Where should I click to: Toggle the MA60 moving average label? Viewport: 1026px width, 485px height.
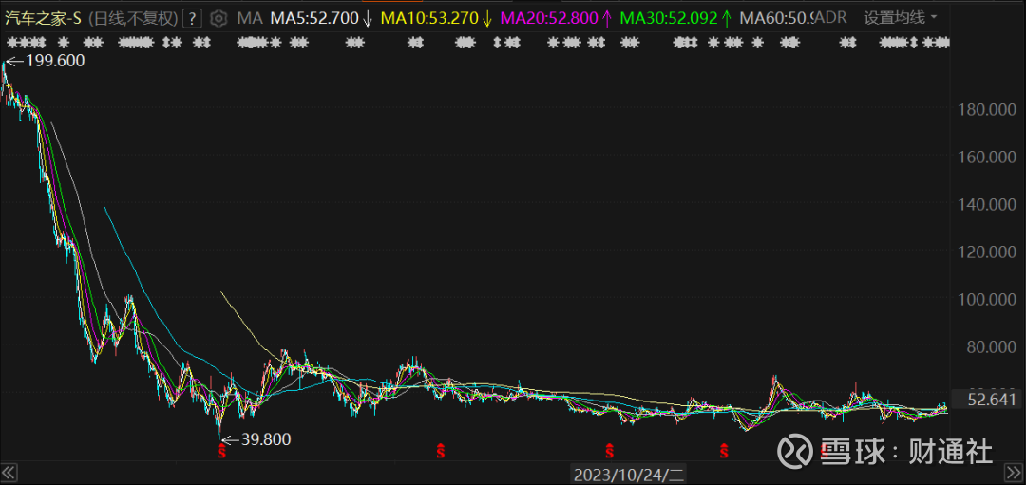[777, 18]
